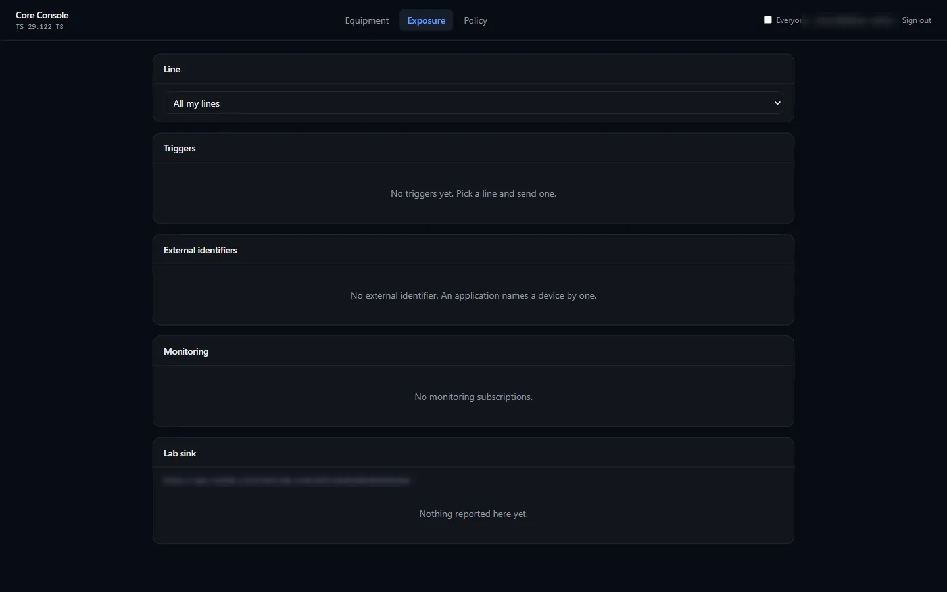Open the "All my lines" dropdown
The width and height of the screenshot is (947, 592).
point(473,103)
